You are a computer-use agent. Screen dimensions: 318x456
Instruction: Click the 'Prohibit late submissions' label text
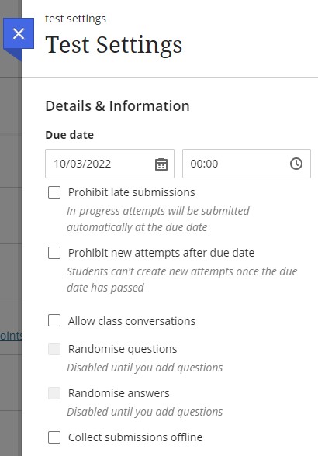[132, 192]
